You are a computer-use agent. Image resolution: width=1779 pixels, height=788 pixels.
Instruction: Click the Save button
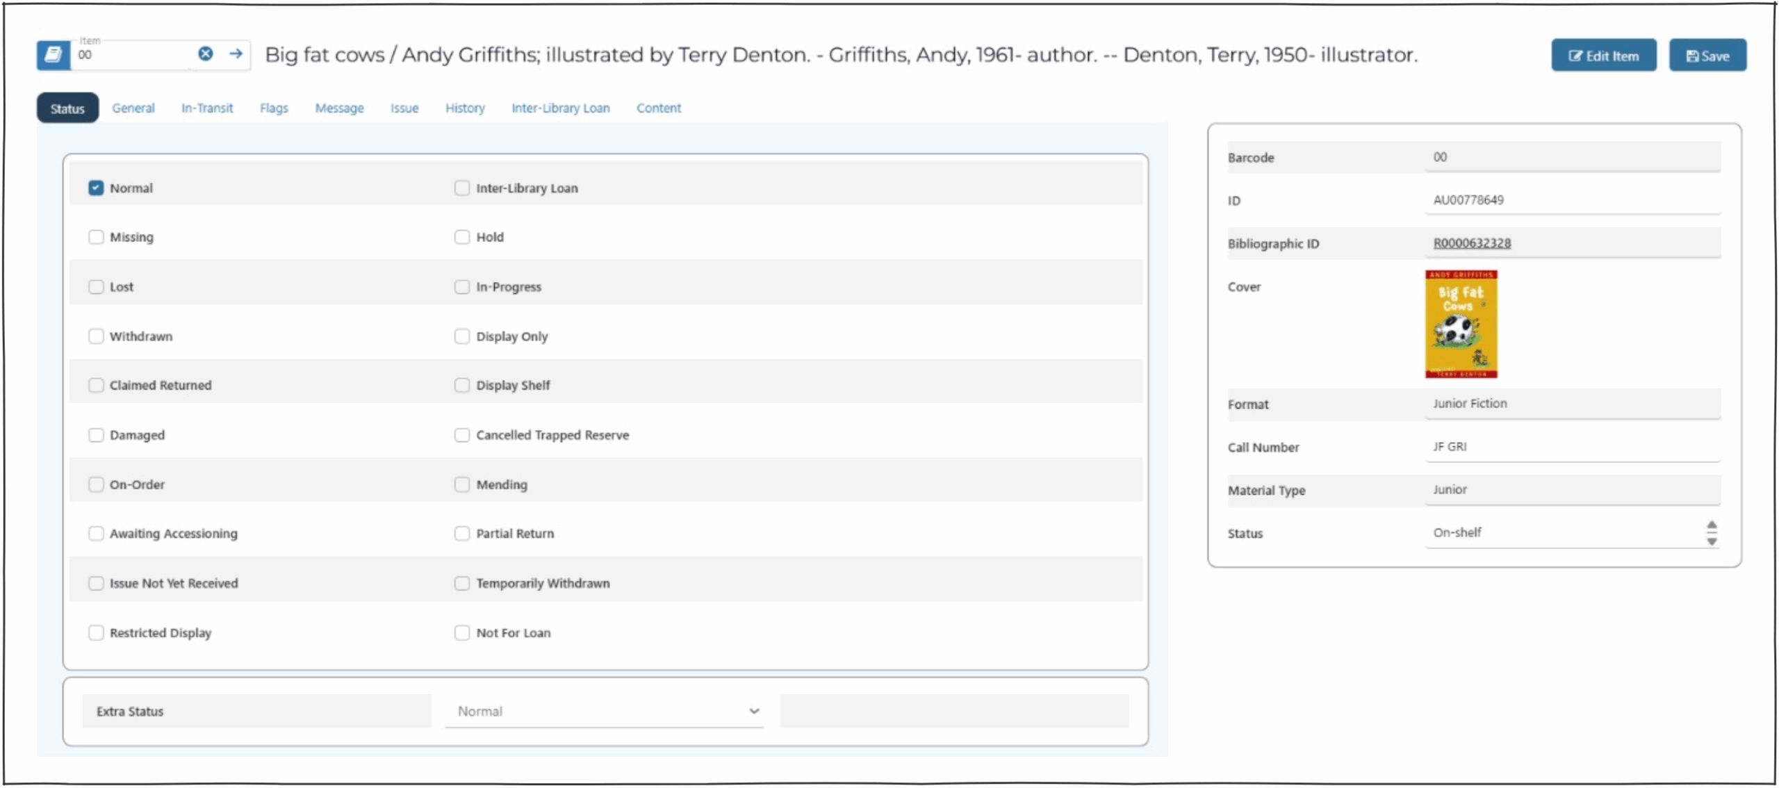point(1707,56)
